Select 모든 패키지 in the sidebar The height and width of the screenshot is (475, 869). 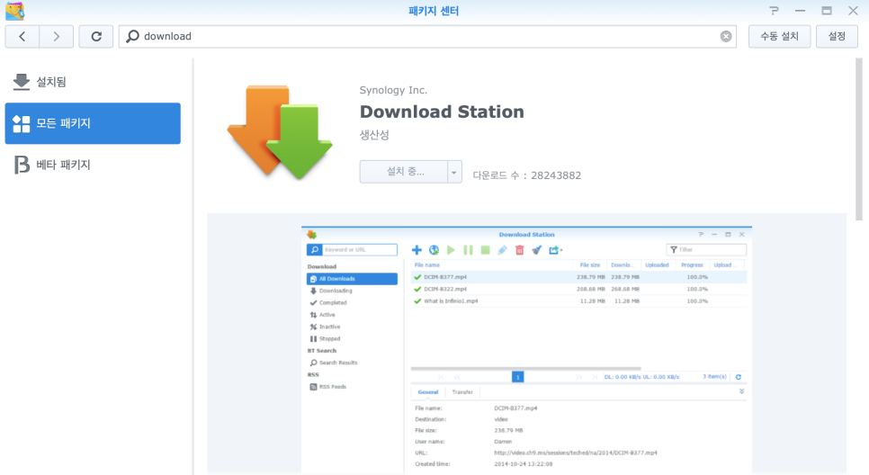click(93, 123)
